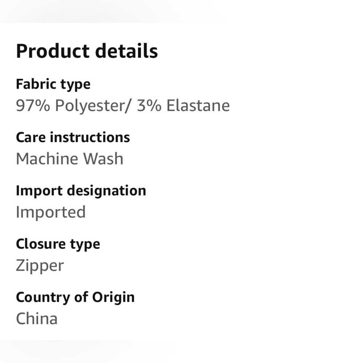Screen dimensions: 363x363
Task: Select the Fabric type label
Action: click(x=53, y=84)
